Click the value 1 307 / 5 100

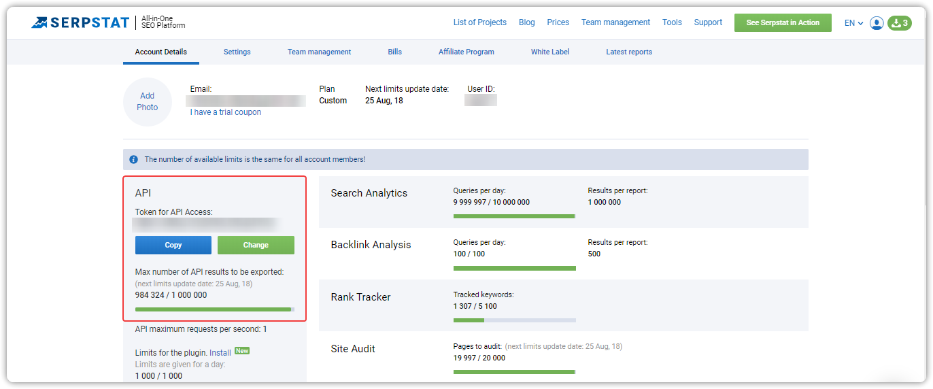(475, 306)
